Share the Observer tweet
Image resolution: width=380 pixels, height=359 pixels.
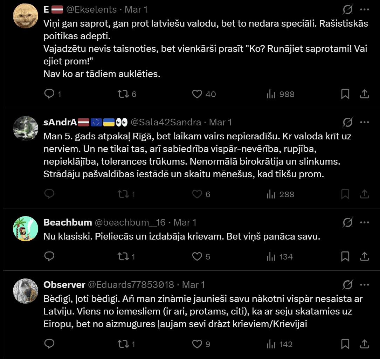364,344
